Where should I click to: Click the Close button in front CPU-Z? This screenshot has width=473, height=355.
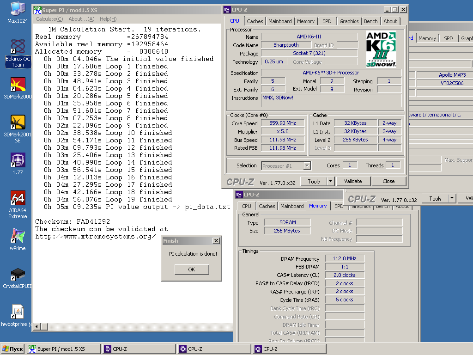point(388,181)
